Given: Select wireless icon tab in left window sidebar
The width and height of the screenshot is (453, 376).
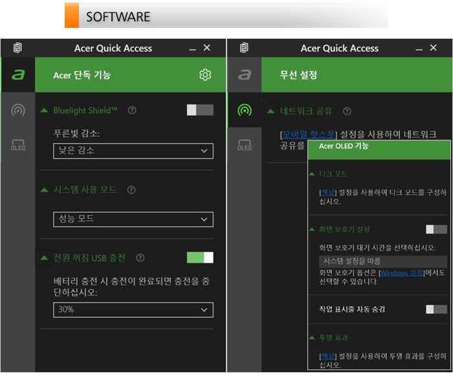Looking at the screenshot, I should point(18,110).
